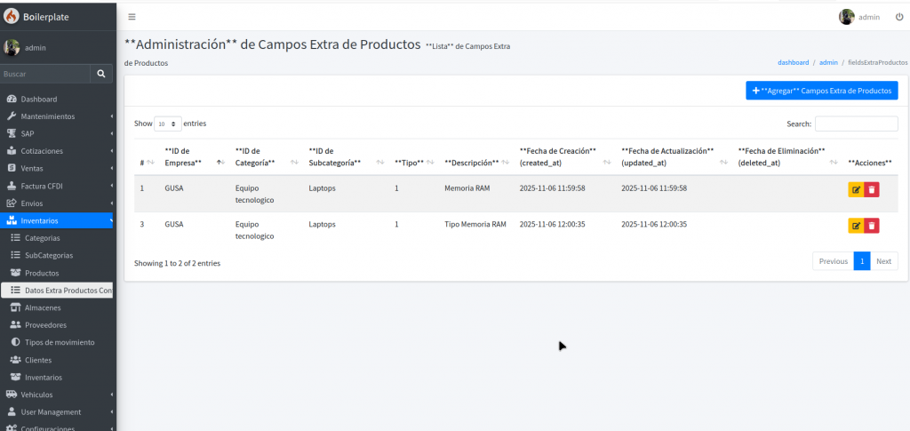Screen dimensions: 910x431
Task: Edit the Tipo Memoria RAM row
Action: [855, 226]
